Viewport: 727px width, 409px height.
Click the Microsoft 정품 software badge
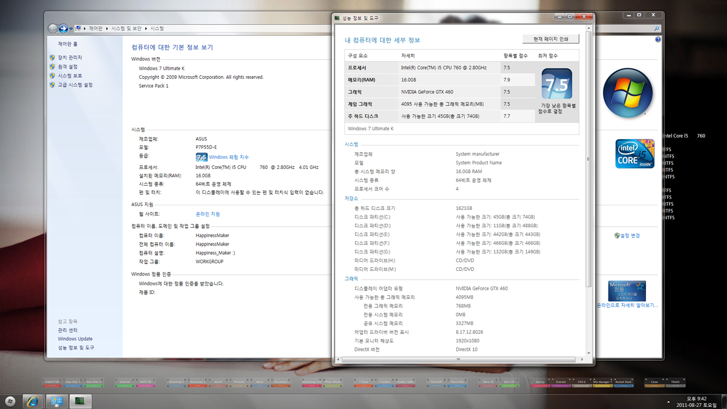tap(627, 291)
